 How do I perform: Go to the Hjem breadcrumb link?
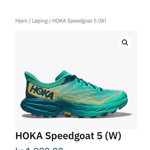tap(21, 21)
